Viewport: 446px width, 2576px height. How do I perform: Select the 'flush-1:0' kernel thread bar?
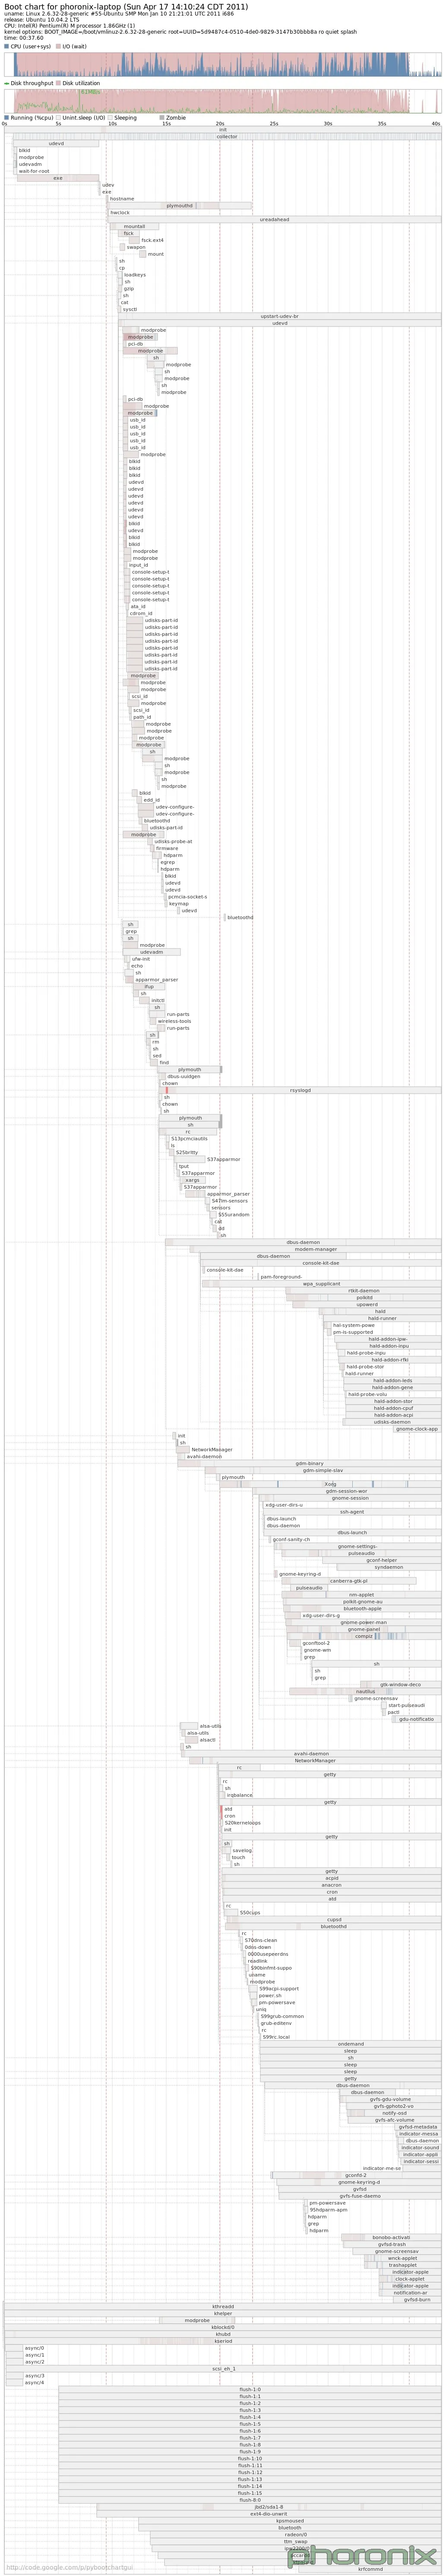point(250,2389)
